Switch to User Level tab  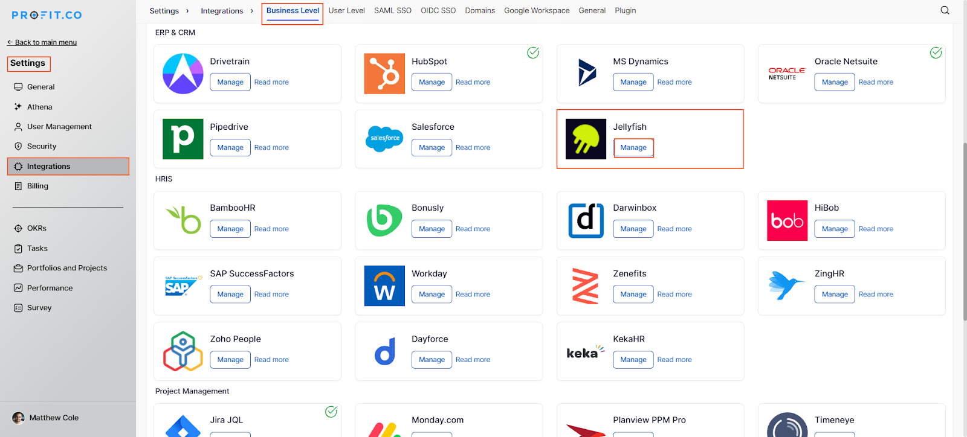346,11
